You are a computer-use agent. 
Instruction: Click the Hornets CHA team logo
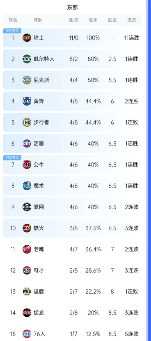point(27,101)
